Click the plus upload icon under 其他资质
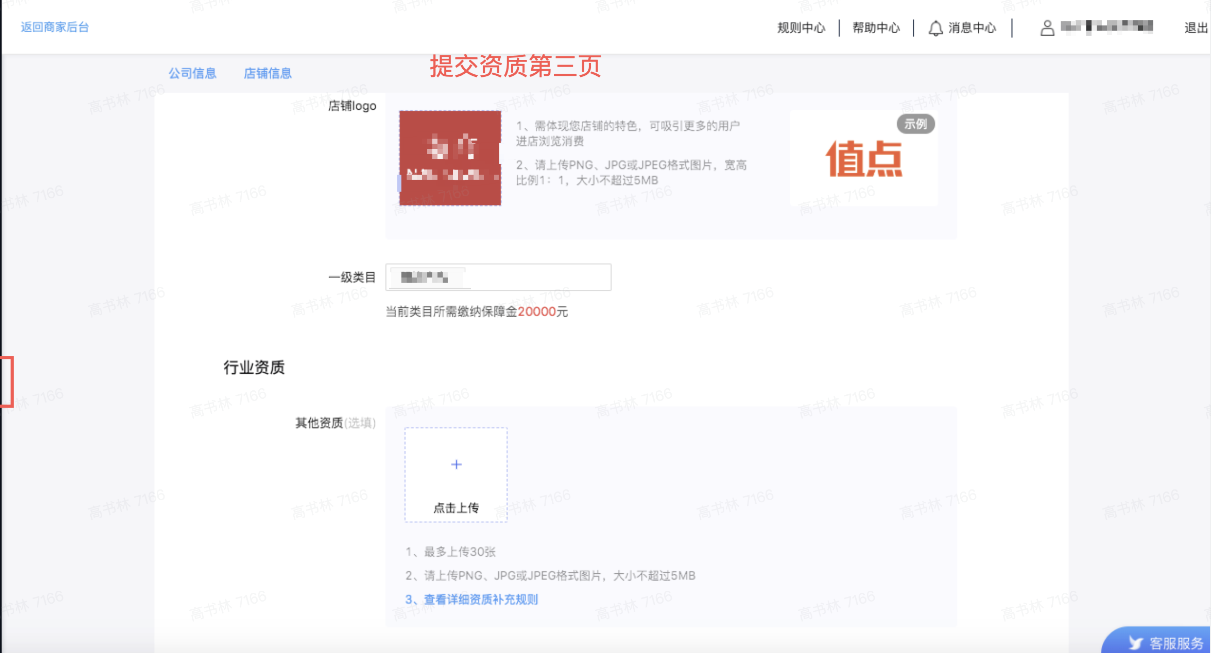The image size is (1211, 653). coord(456,464)
